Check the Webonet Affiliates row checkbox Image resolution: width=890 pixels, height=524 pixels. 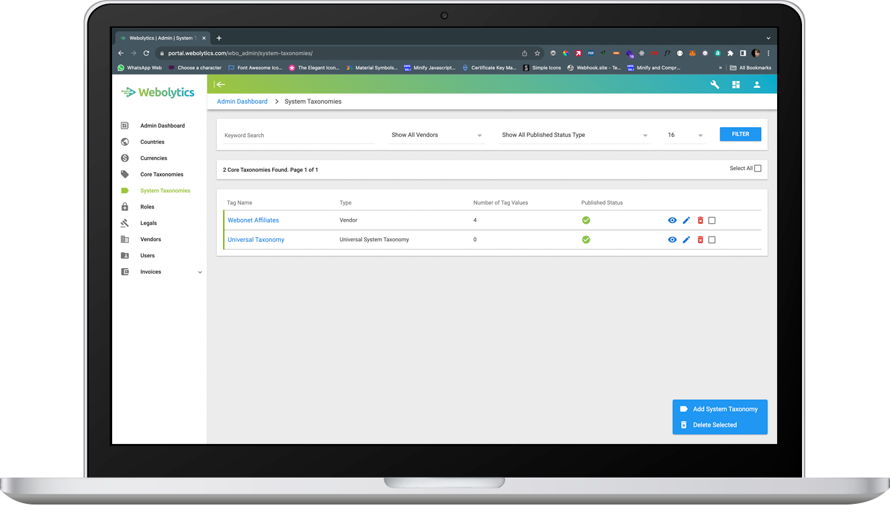coord(712,220)
